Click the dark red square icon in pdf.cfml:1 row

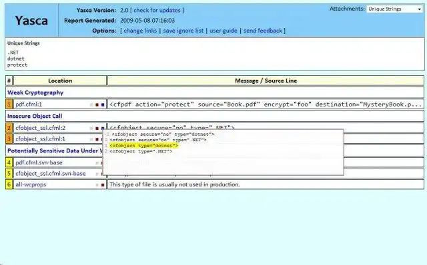coord(97,105)
